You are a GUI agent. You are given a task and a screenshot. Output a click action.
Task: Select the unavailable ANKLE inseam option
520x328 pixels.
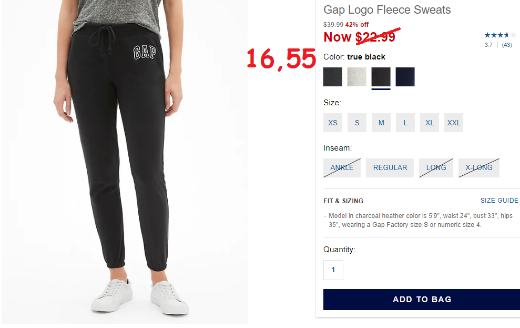click(x=342, y=167)
